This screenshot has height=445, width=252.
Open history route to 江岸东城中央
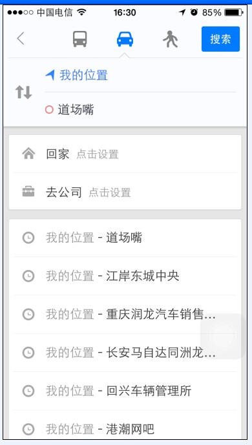(x=125, y=276)
